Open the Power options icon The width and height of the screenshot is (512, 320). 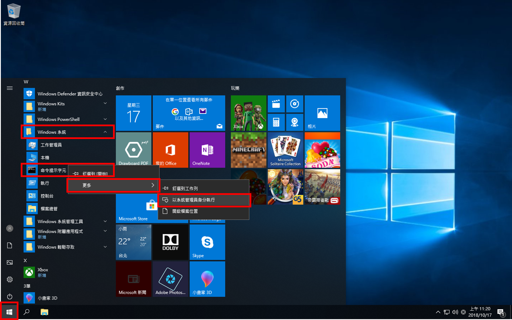pos(10,296)
